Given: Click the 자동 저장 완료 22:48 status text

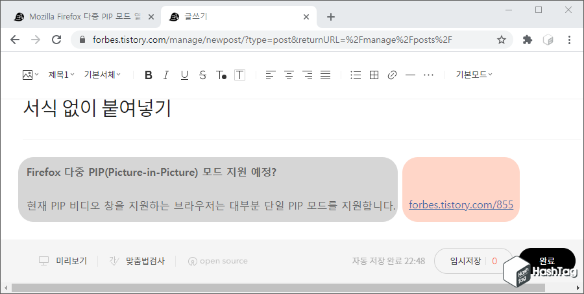Looking at the screenshot, I should point(389,261).
